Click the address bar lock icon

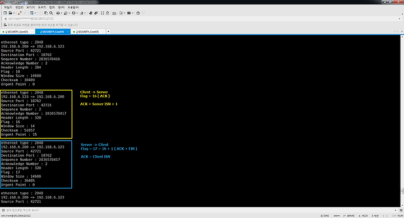6,19
